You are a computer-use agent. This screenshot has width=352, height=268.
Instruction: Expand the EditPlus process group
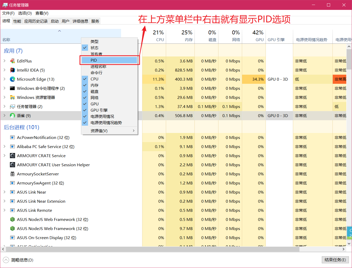tap(4, 61)
